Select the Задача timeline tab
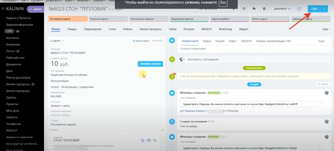Image resolution: width=334 pixels, height=151 pixels. tap(207, 41)
